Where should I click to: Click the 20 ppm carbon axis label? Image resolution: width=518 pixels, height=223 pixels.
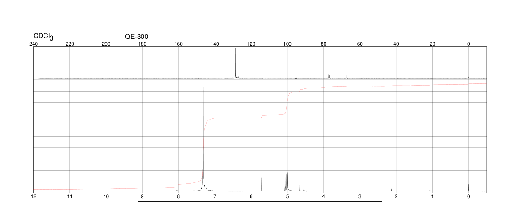tap(432, 44)
